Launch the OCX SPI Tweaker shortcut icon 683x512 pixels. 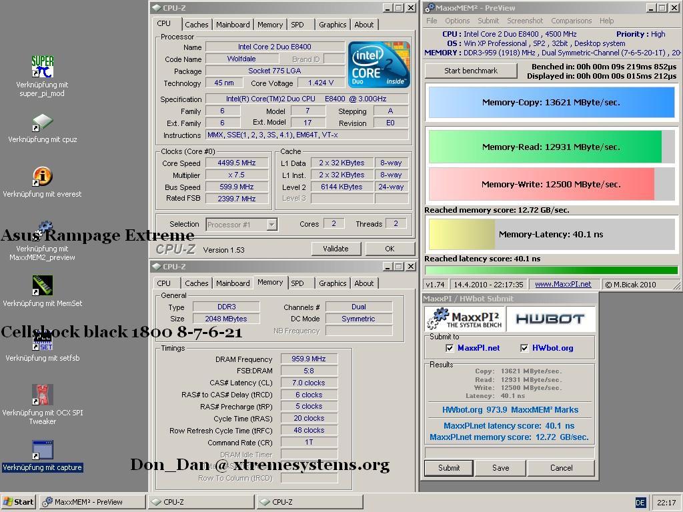point(42,395)
